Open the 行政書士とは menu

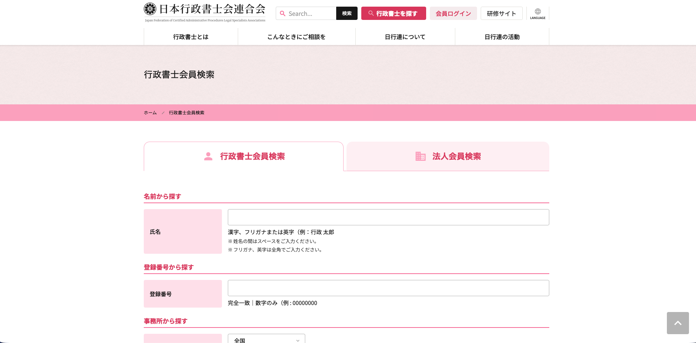point(191,37)
